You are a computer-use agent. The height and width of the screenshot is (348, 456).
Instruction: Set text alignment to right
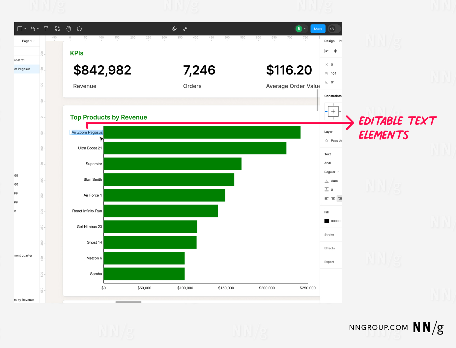click(340, 199)
